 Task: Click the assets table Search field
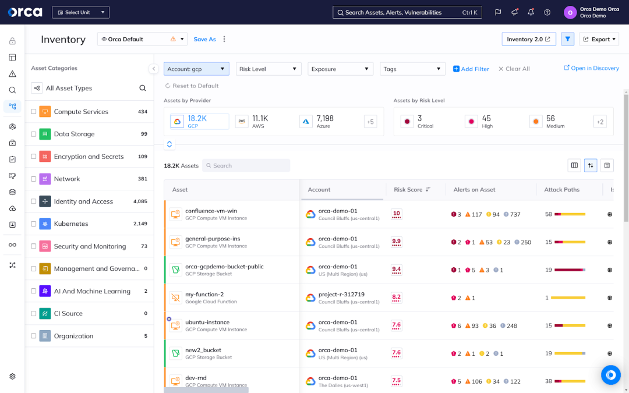pyautogui.click(x=246, y=165)
